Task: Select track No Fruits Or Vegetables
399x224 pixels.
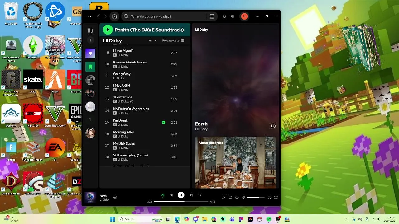Action: click(145, 111)
